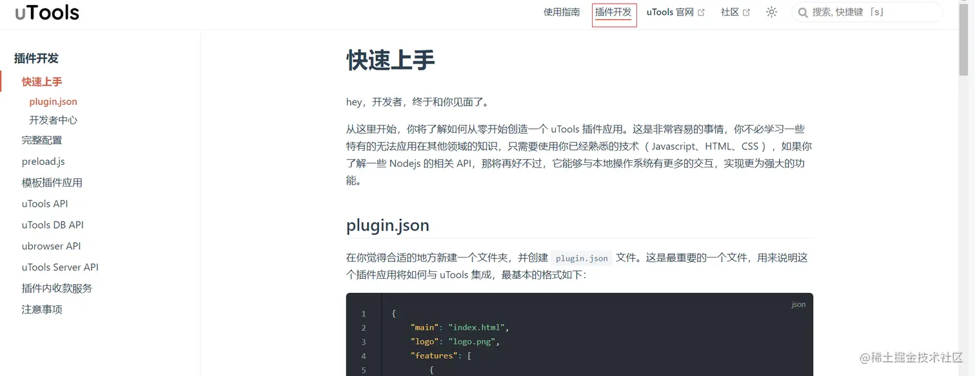Click the 快速上手 page title
This screenshot has width=975, height=376.
coord(390,60)
